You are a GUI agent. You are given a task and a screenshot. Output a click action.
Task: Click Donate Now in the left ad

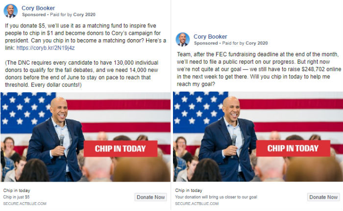(x=150, y=197)
